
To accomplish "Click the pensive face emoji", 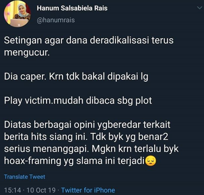I will 150,160.
